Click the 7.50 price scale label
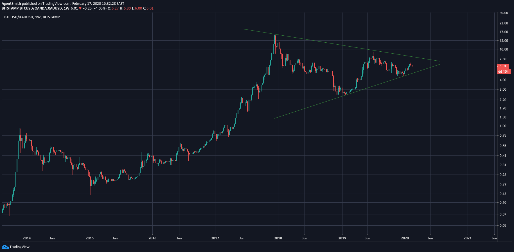Image resolution: width=514 pixels, height=252 pixels. click(503, 59)
